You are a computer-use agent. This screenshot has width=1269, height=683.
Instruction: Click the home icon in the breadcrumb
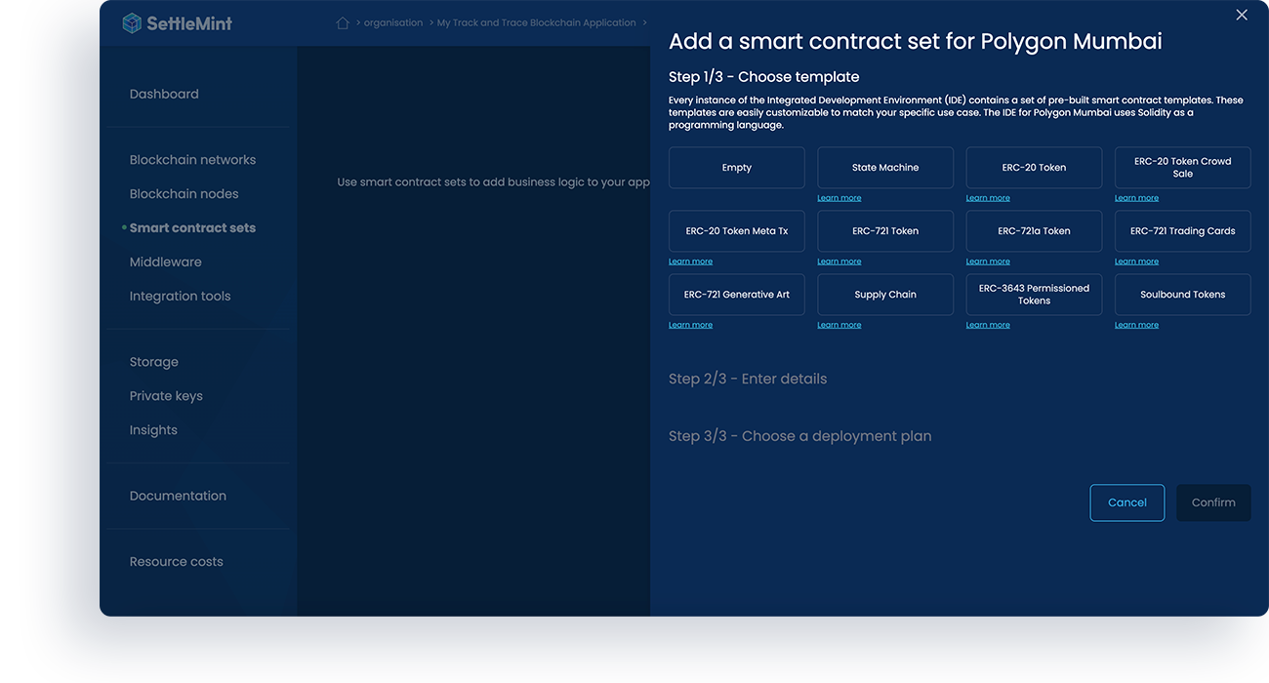(x=343, y=21)
